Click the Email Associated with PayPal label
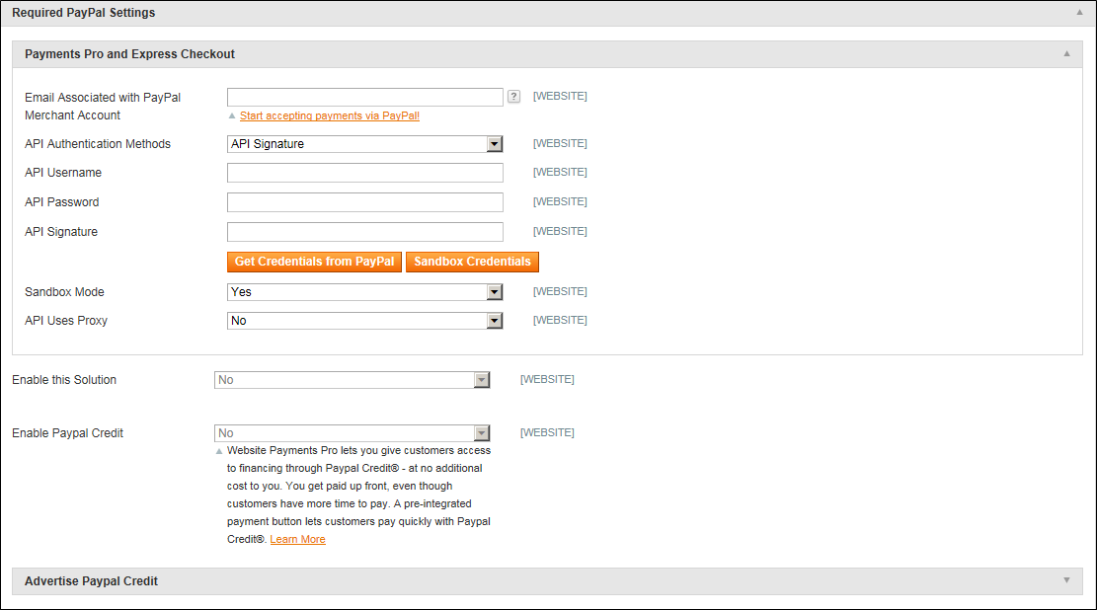Screen dimensions: 1097x610 tap(102, 107)
